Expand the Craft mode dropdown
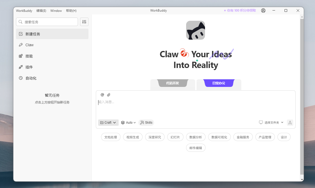This screenshot has height=188, width=315. (x=108, y=123)
